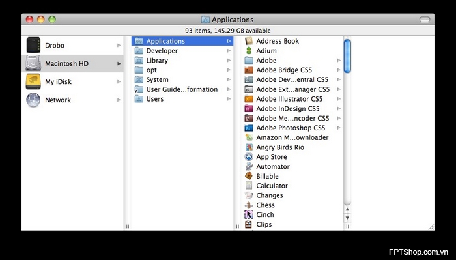Click the Chess app icon
The height and width of the screenshot is (260, 456).
(x=249, y=205)
